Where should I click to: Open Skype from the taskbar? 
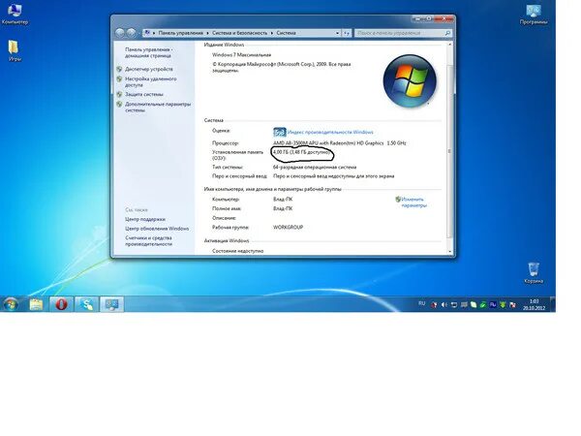pyautogui.click(x=87, y=304)
